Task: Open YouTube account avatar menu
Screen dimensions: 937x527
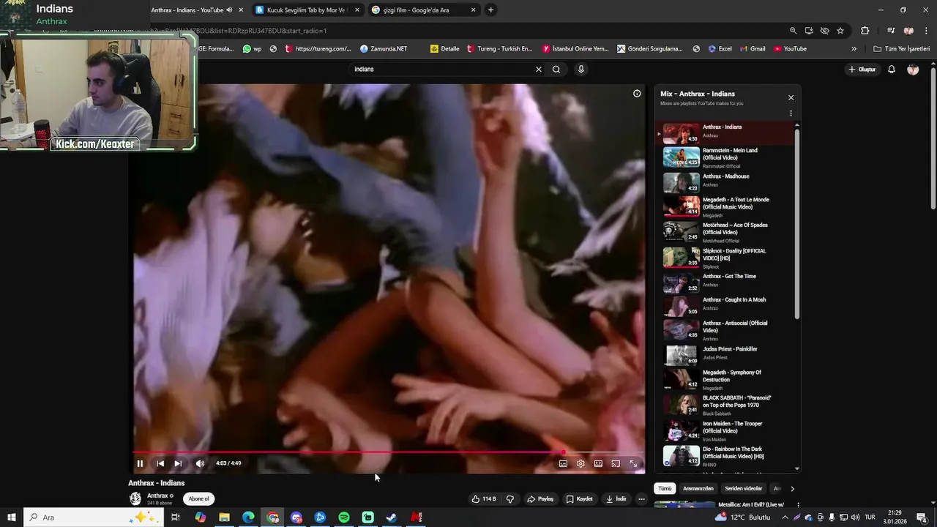Action: [913, 70]
